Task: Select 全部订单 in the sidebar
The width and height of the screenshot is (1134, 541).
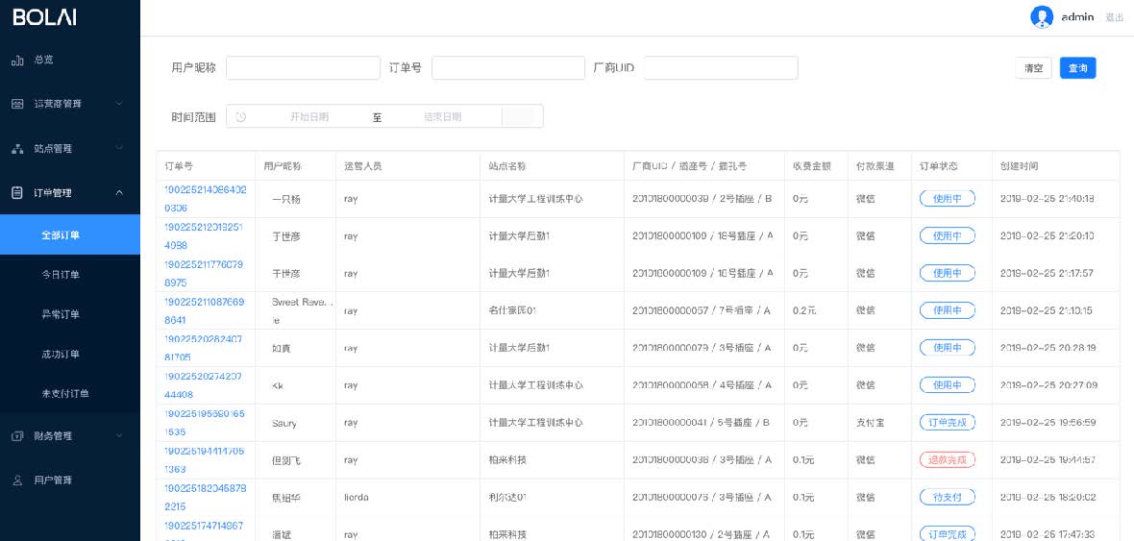Action: (x=70, y=234)
